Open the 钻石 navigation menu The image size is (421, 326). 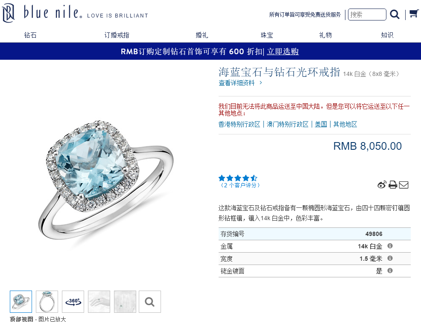pos(30,35)
